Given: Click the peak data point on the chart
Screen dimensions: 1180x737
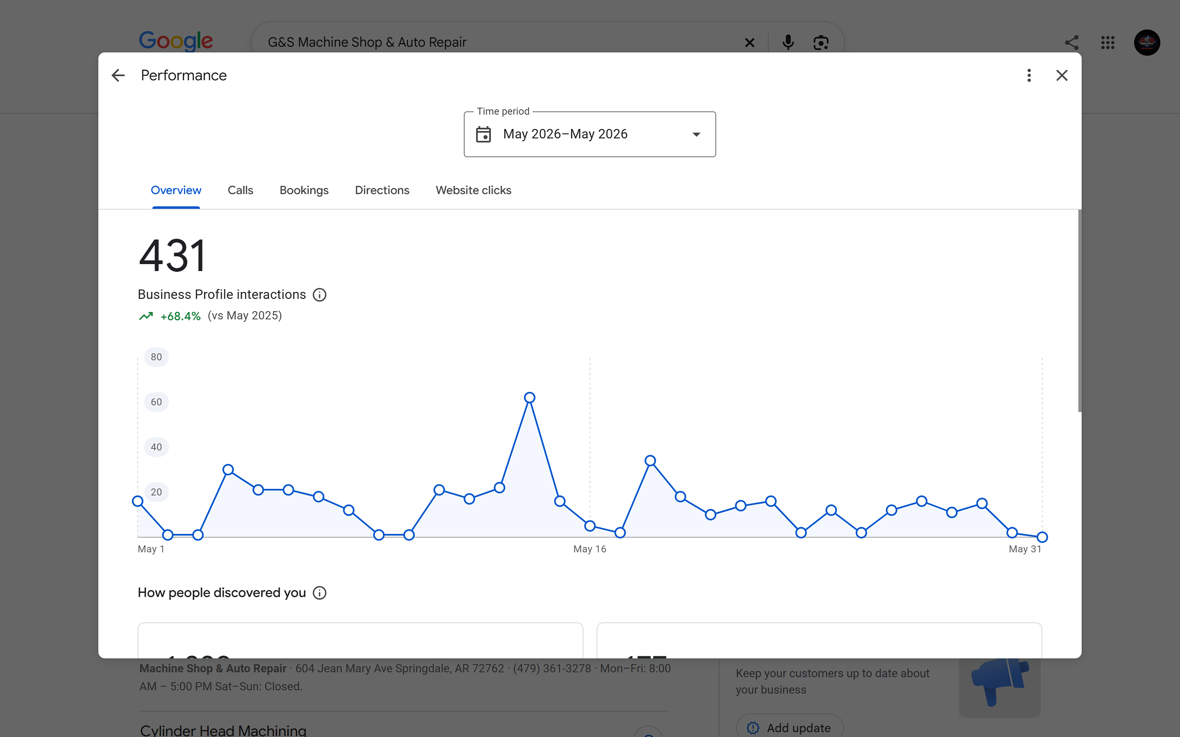Looking at the screenshot, I should pos(529,398).
